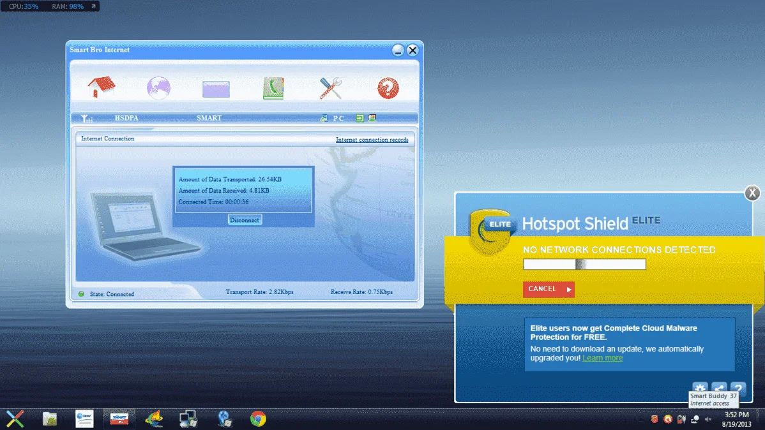Click the State: Connected status text
This screenshot has height=430, width=765.
112,294
